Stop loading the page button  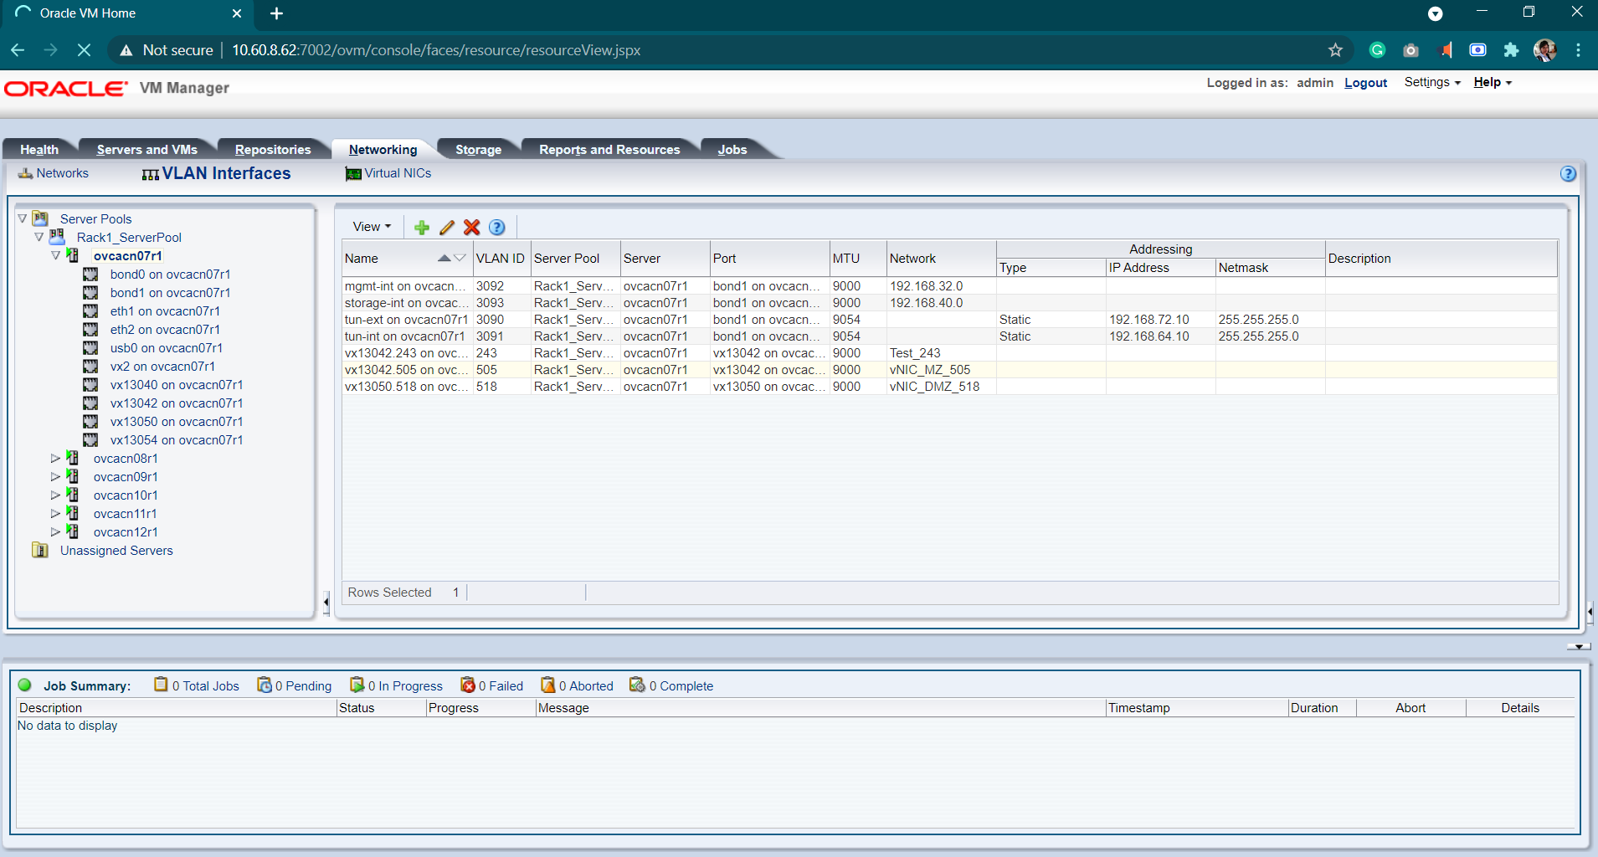[84, 50]
